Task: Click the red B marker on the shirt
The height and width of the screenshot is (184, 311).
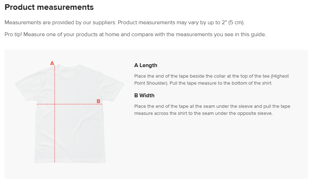Action: (98, 101)
